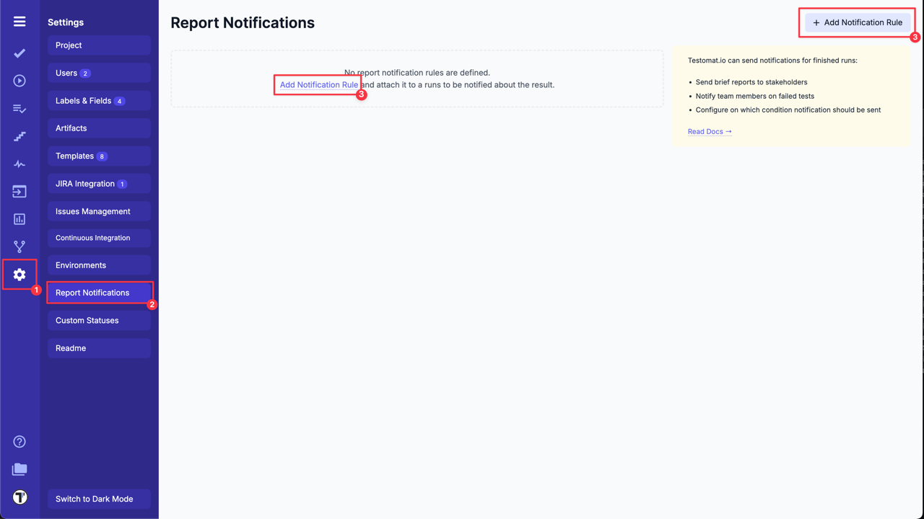
Task: Open the hamburger navigation menu
Action: (19, 22)
